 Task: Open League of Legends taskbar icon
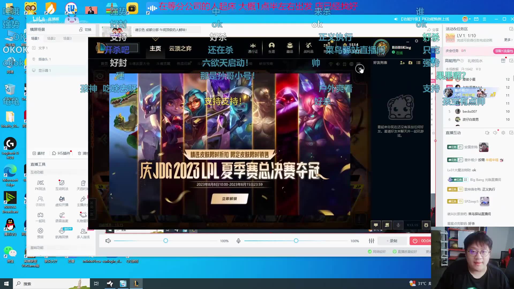(x=136, y=284)
